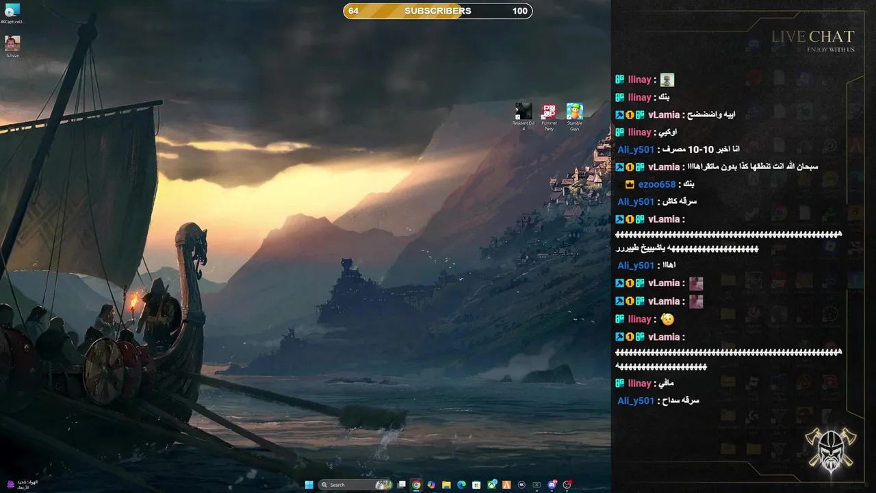Click the Live Chat heading
The image size is (876, 493).
(x=813, y=37)
